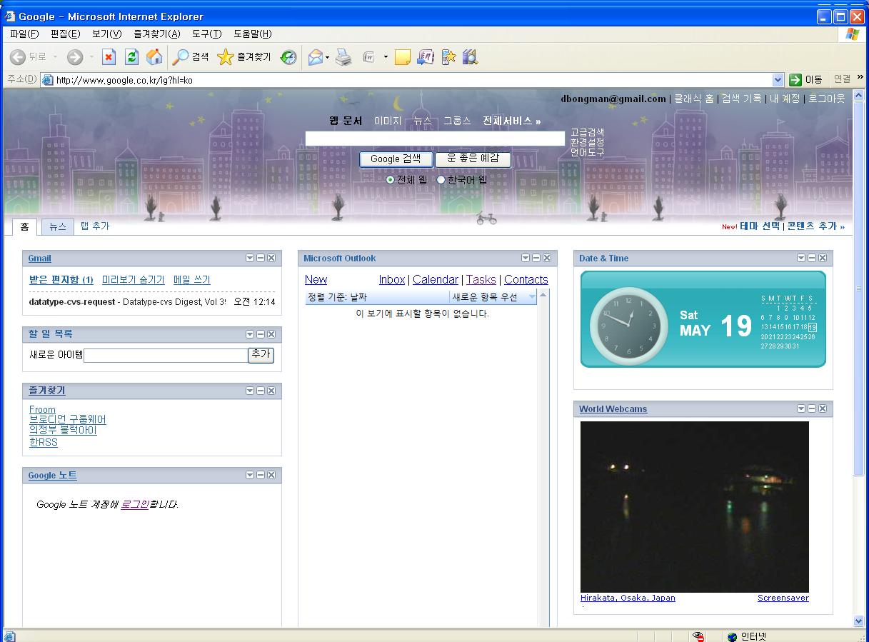Print the page with the printer icon
The width and height of the screenshot is (869, 642).
point(344,57)
